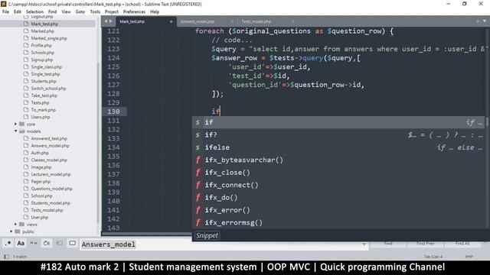Open Pager.php in sidebar
Screen dimensions: 490x275
click(41, 182)
